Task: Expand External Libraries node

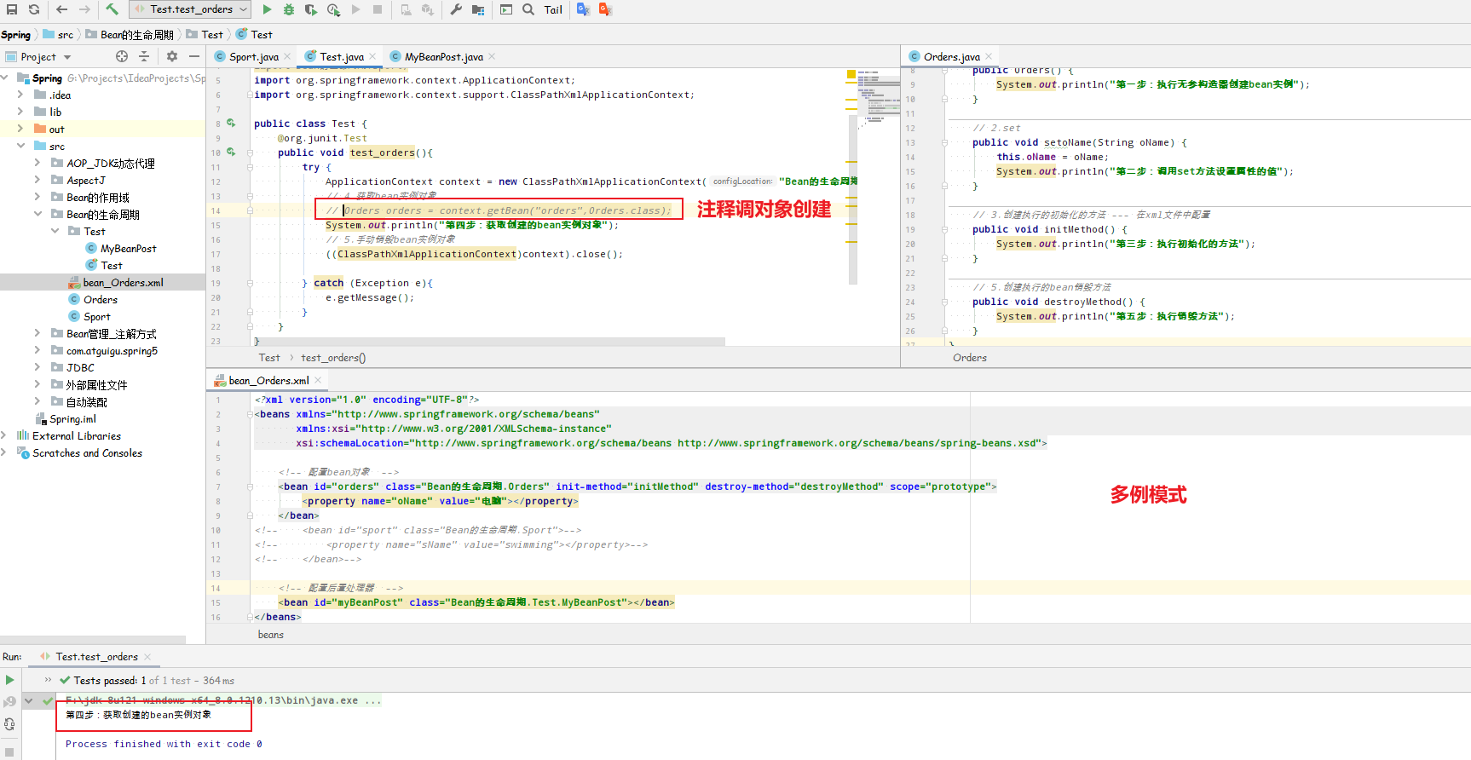Action: (x=4, y=436)
